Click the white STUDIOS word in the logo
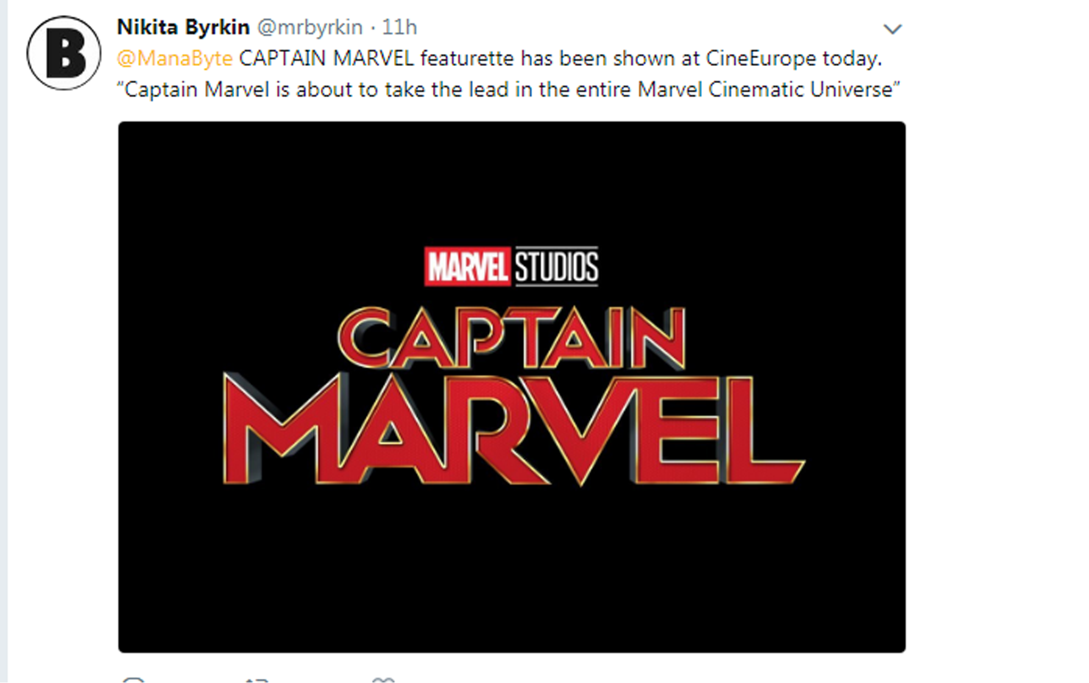Viewport: 1089px width, 683px height. 556,267
